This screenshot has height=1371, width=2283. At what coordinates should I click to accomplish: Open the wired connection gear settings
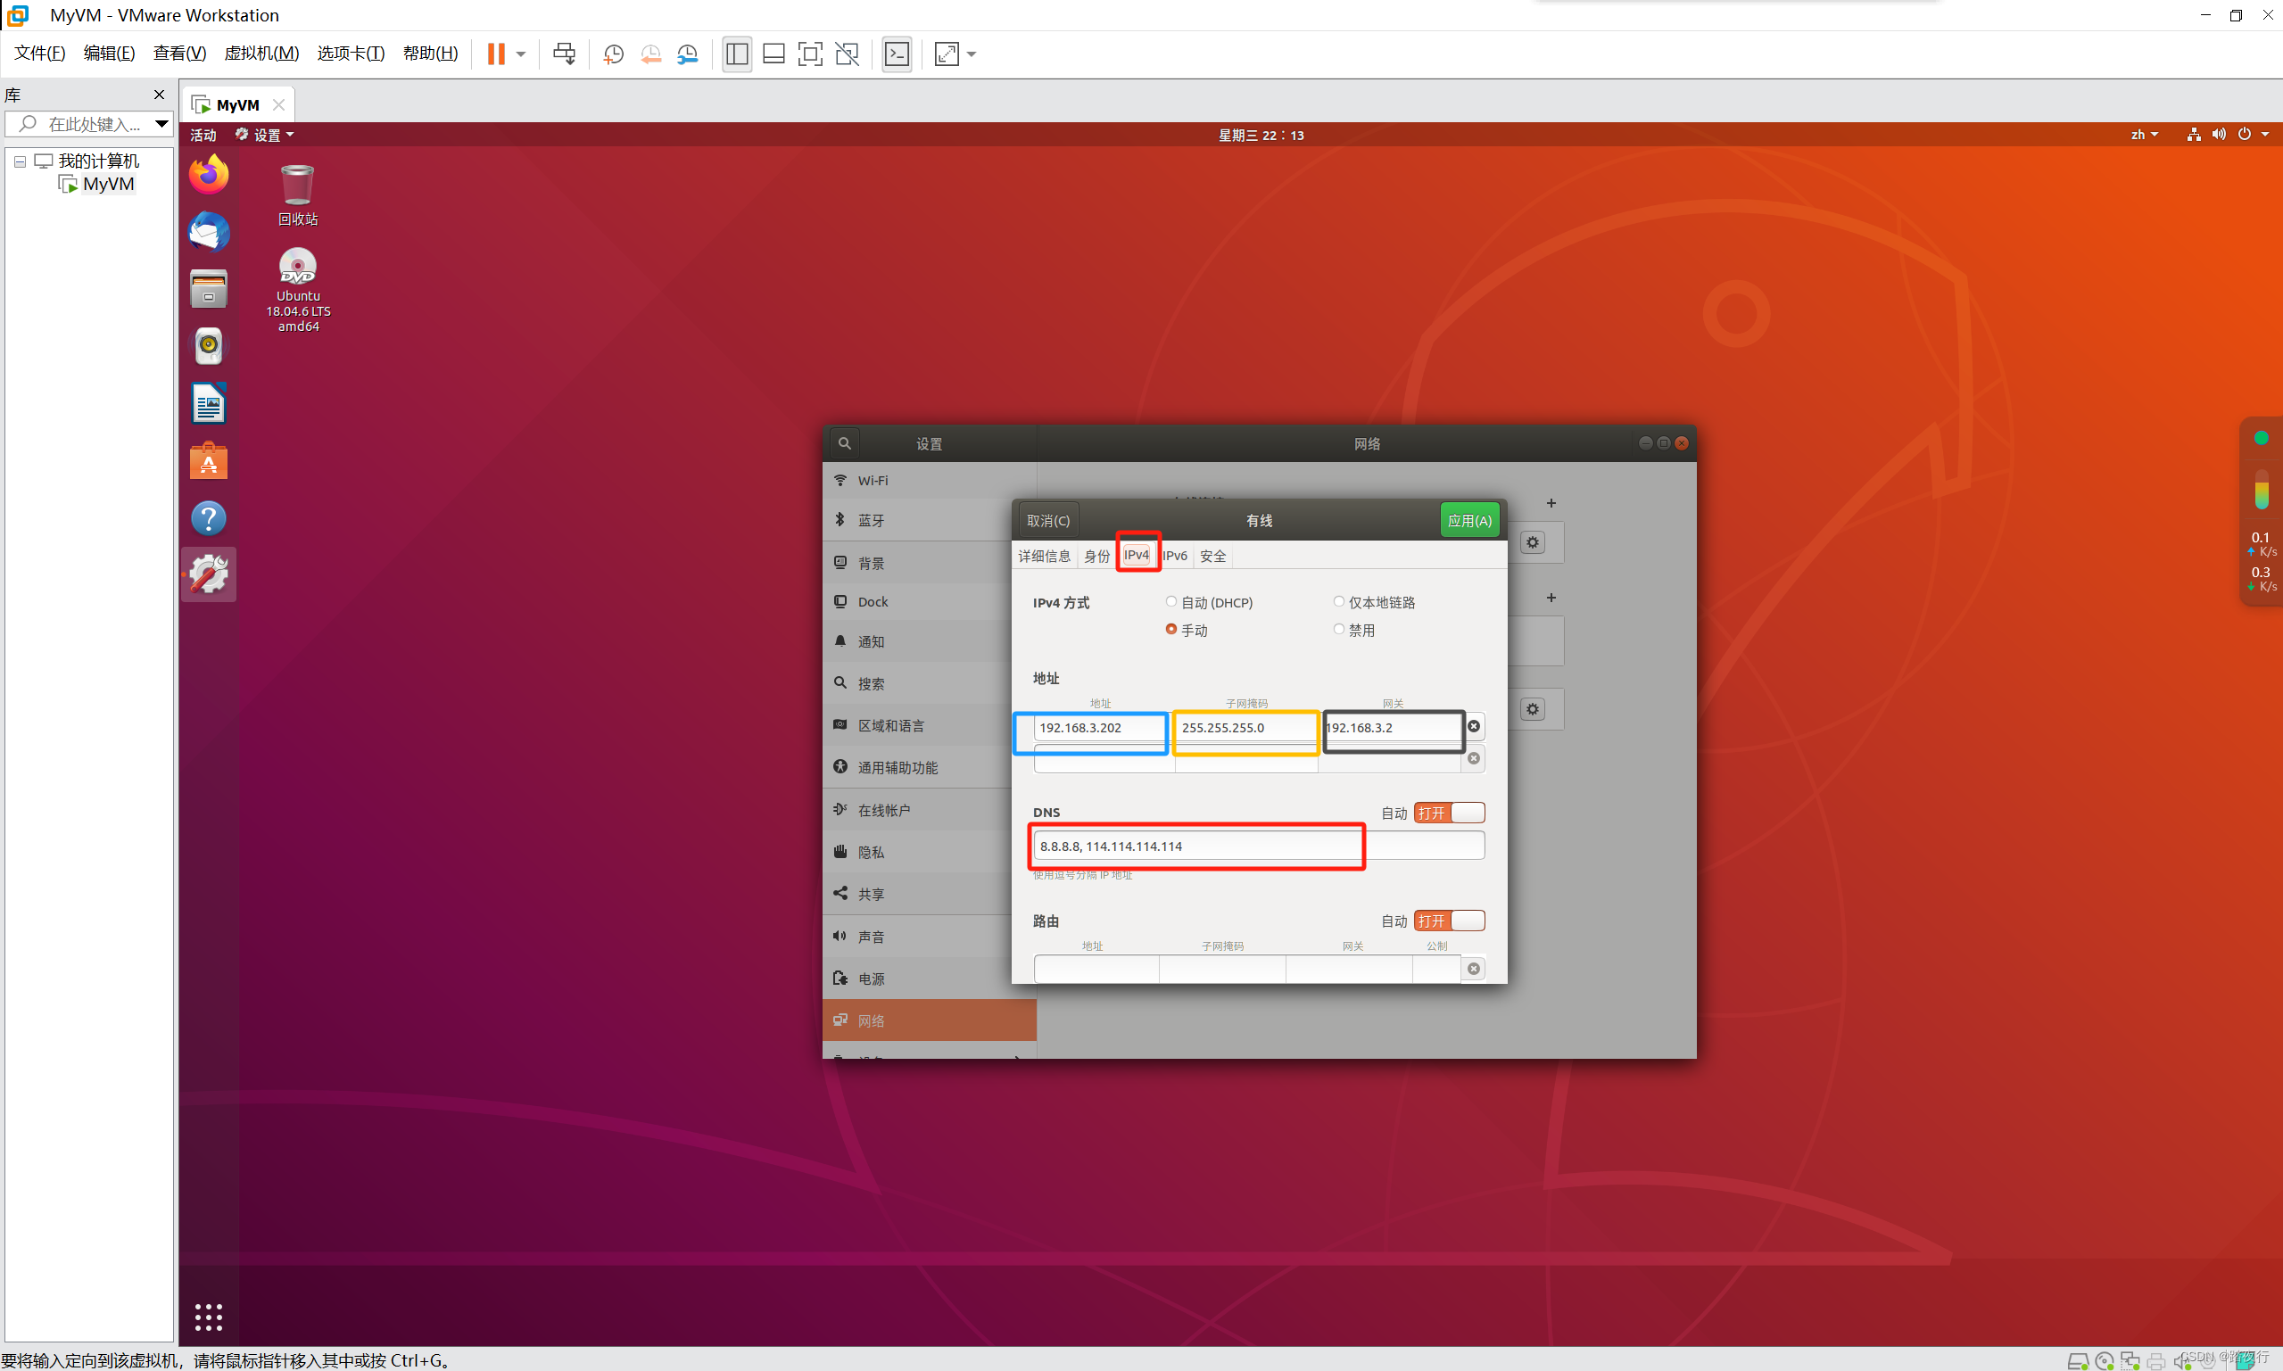1533,542
